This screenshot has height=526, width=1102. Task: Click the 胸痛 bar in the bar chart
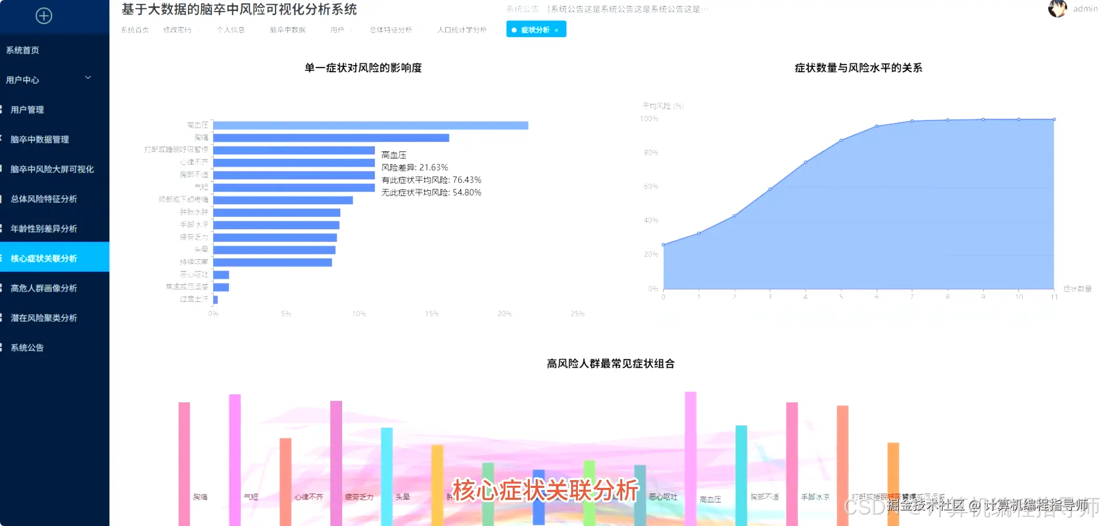coord(331,138)
